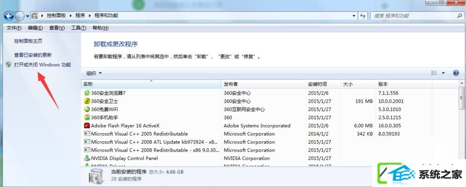This screenshot has width=466, height=187.
Task: Expand the address bar history dropdown
Action: click(354, 16)
